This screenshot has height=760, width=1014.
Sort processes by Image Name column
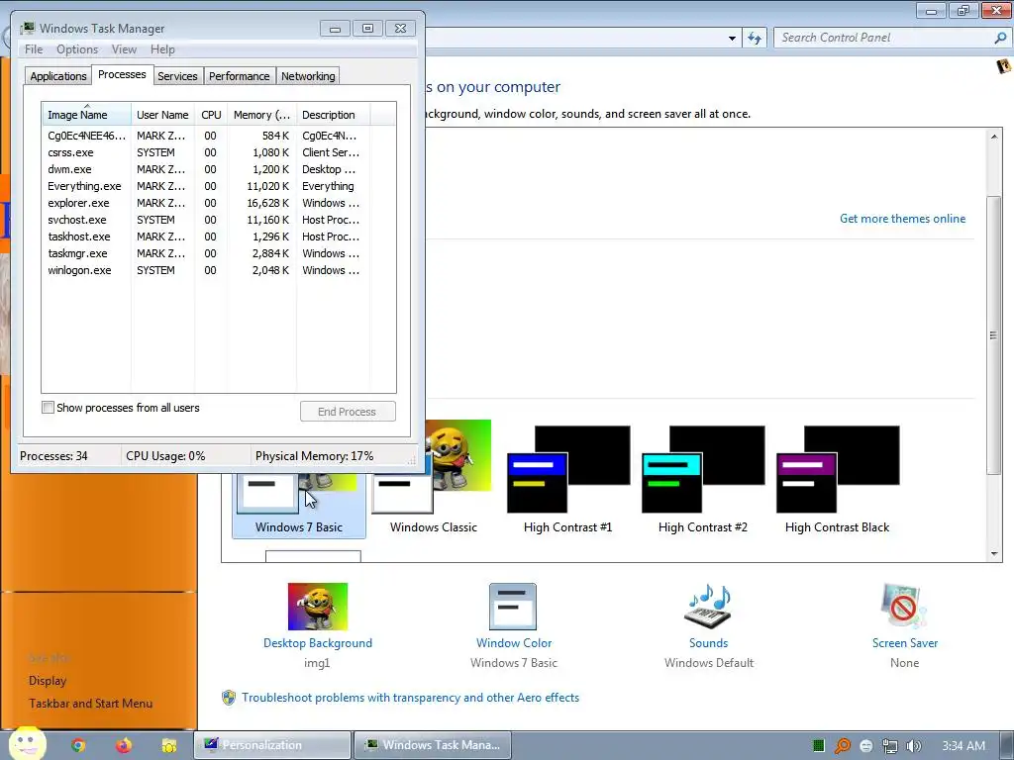(86, 115)
